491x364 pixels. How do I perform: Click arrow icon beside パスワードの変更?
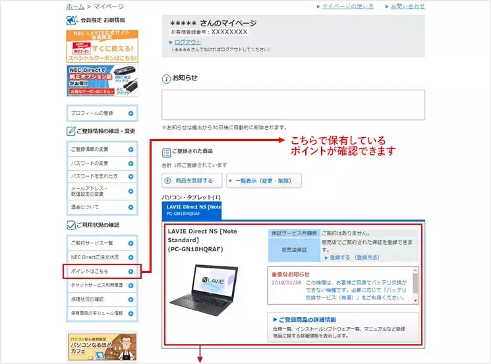coord(131,164)
